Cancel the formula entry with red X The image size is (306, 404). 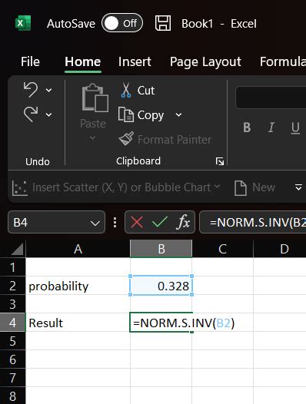[137, 222]
